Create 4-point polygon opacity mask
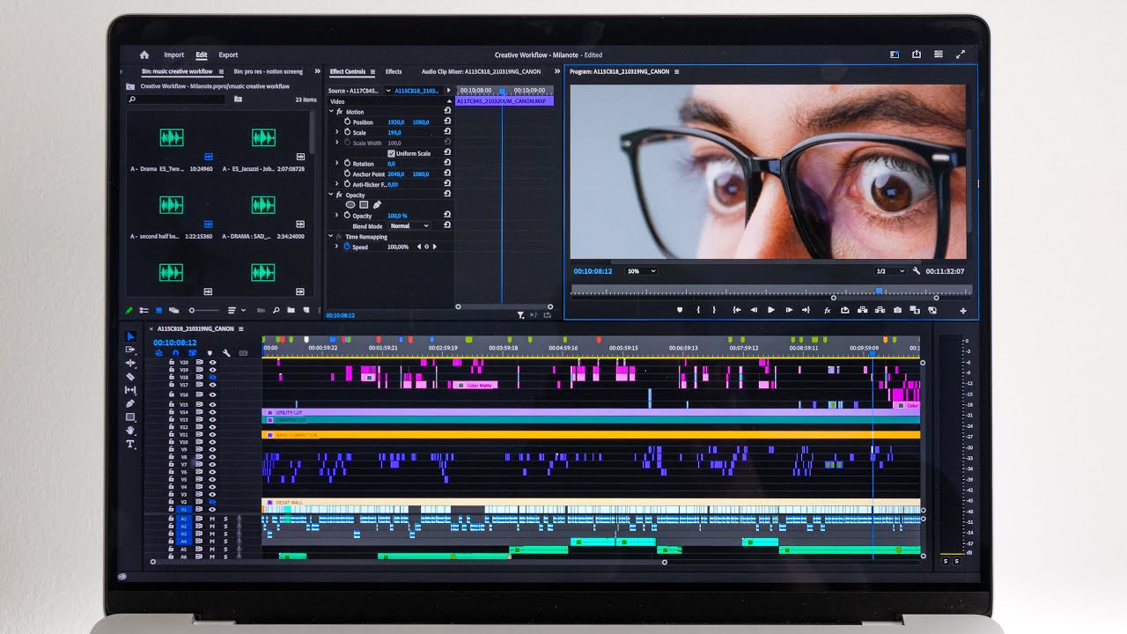This screenshot has width=1127, height=634. [x=363, y=204]
